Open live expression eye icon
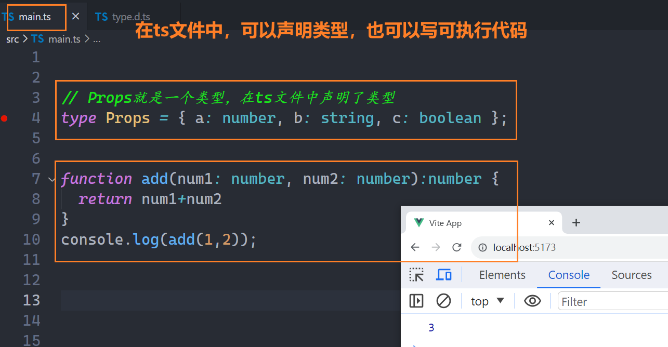 532,301
